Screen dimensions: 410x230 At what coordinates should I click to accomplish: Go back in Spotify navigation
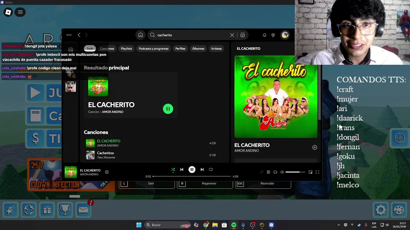click(x=79, y=35)
